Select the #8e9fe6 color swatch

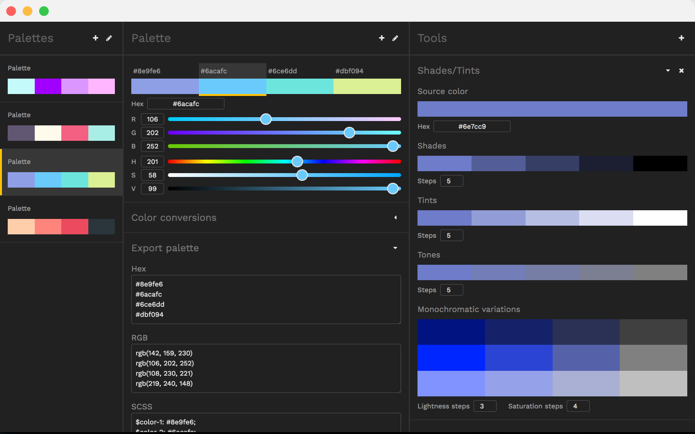click(x=165, y=86)
